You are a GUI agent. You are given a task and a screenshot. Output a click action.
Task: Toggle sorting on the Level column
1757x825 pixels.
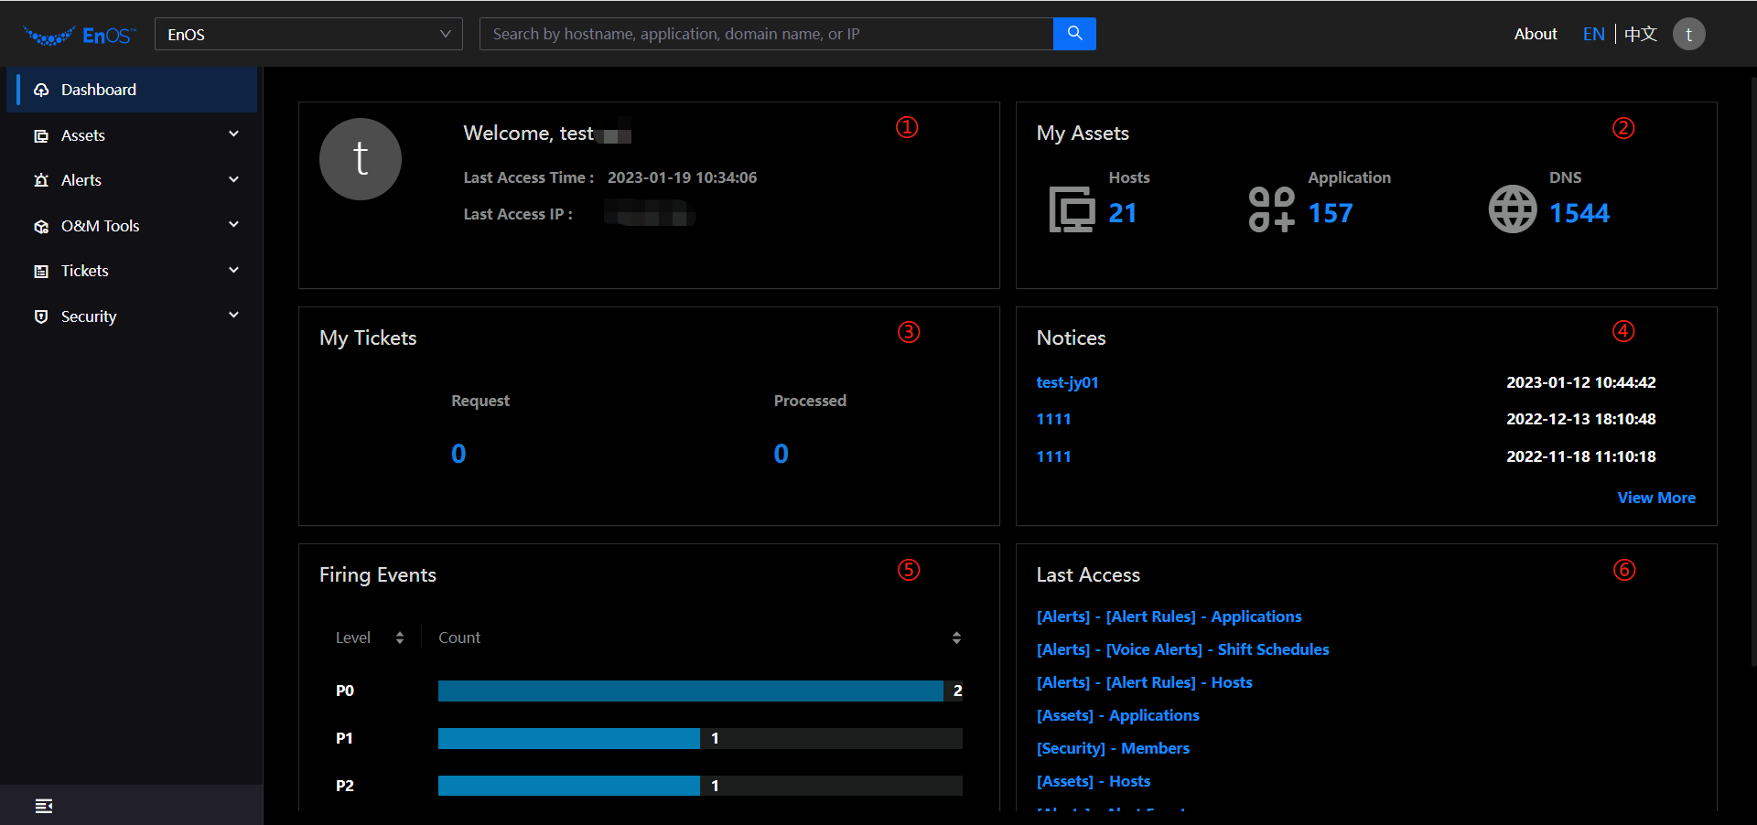click(400, 637)
